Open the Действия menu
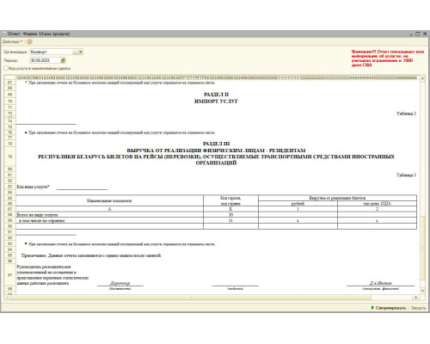Image resolution: width=430 pixels, height=344 pixels. click(12, 42)
